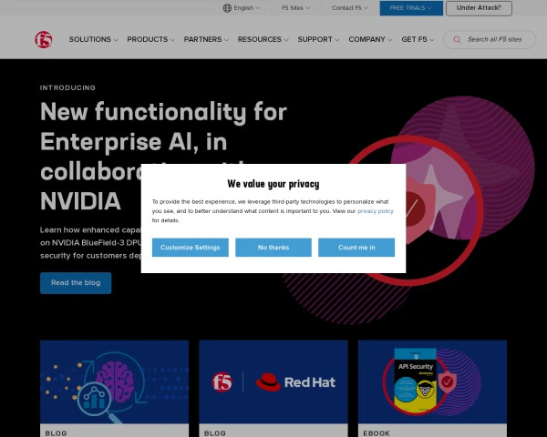Click the chevron next to COMPANY
Image resolution: width=547 pixels, height=437 pixels.
pos(390,40)
